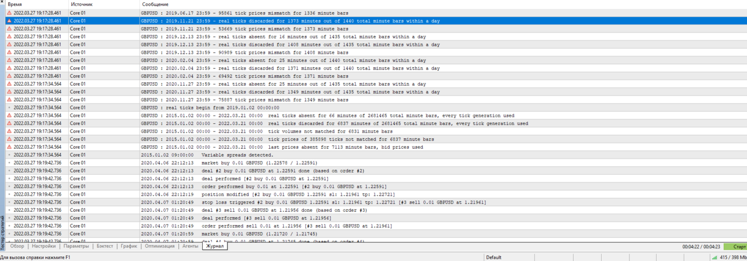Image resolution: width=747 pixels, height=261 pixels.
Task: Select message 'market buy 0.01 GBPUSD (1.22578 / 1.22591)'
Action: point(260,163)
